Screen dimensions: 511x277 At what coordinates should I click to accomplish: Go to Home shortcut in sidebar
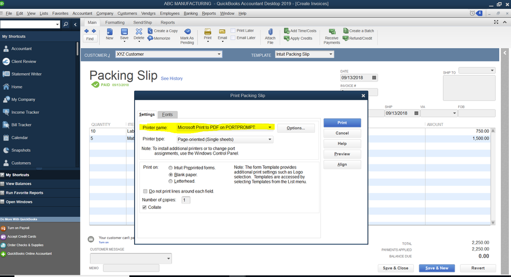(16, 87)
